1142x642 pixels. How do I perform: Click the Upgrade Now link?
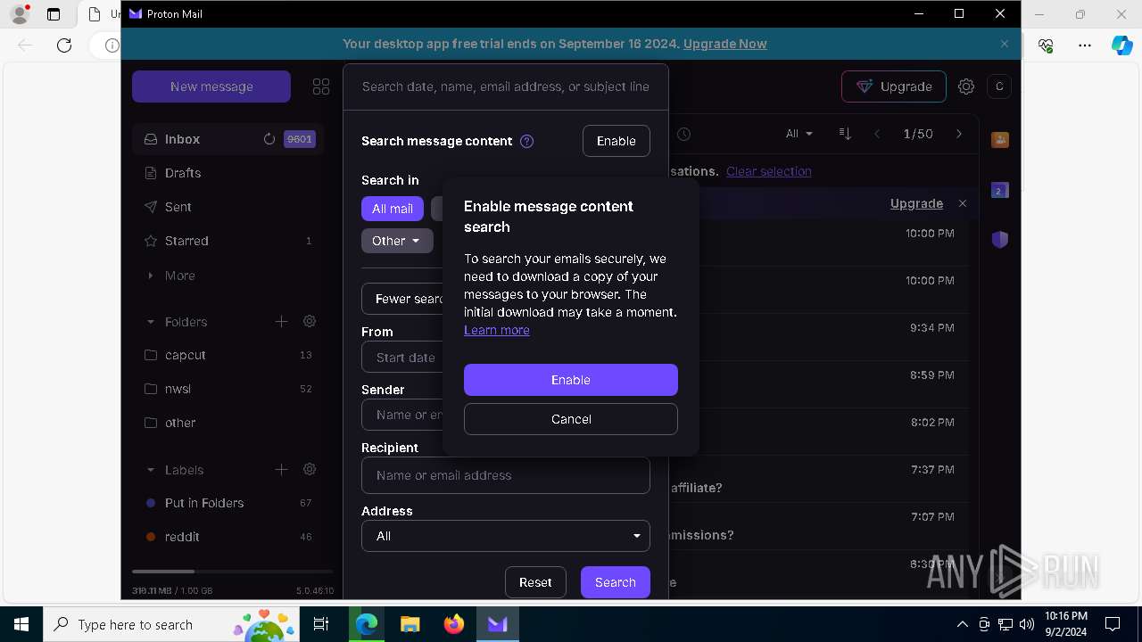(x=725, y=44)
